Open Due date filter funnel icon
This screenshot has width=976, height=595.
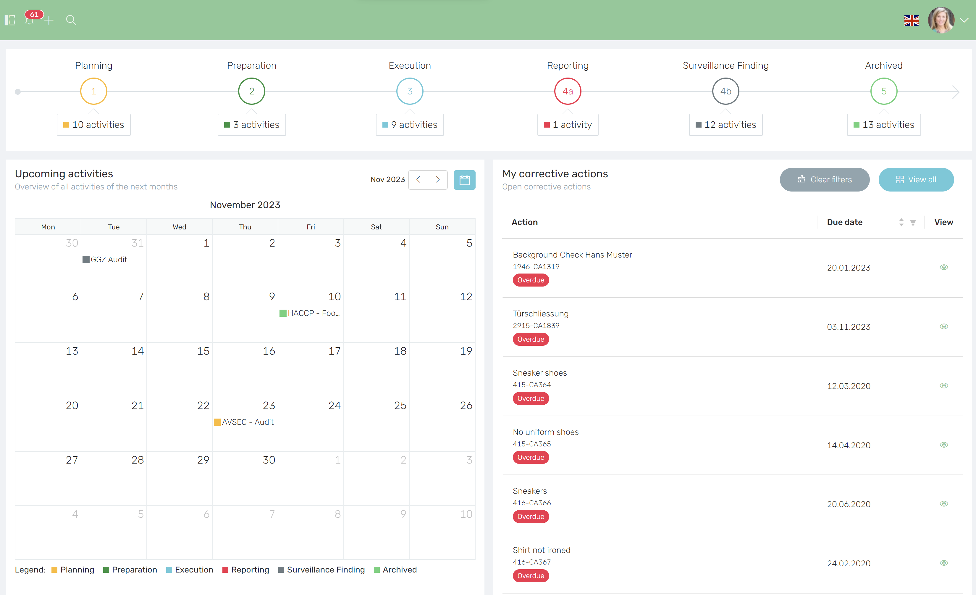point(913,223)
